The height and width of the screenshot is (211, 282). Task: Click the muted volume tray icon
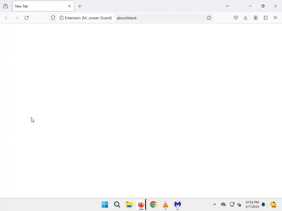(239, 204)
